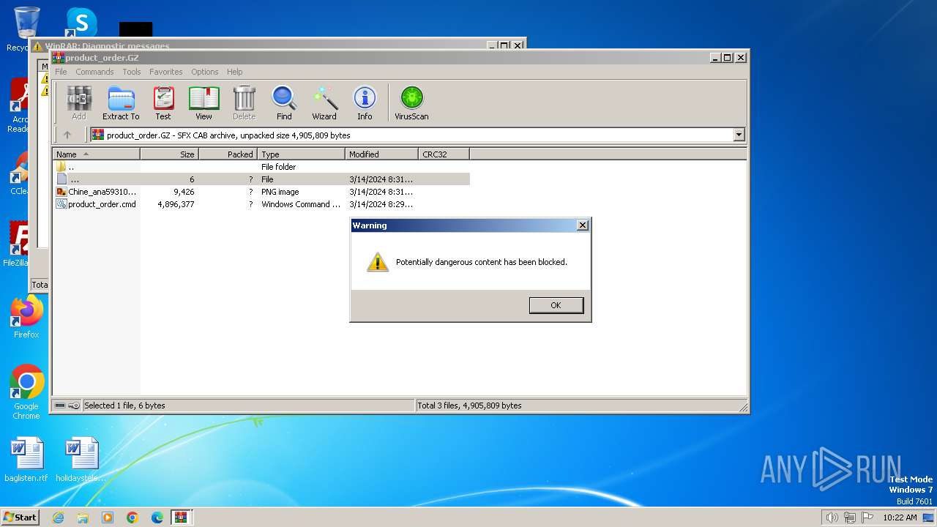Close the Warning dialog
The width and height of the screenshot is (937, 527).
[583, 225]
